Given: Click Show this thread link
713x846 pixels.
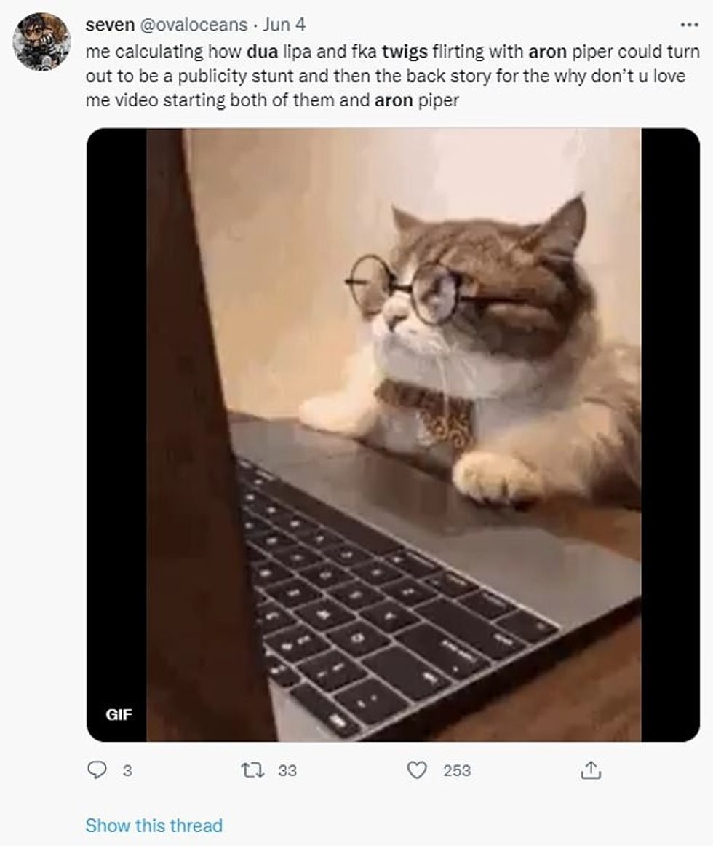Looking at the screenshot, I should [154, 826].
